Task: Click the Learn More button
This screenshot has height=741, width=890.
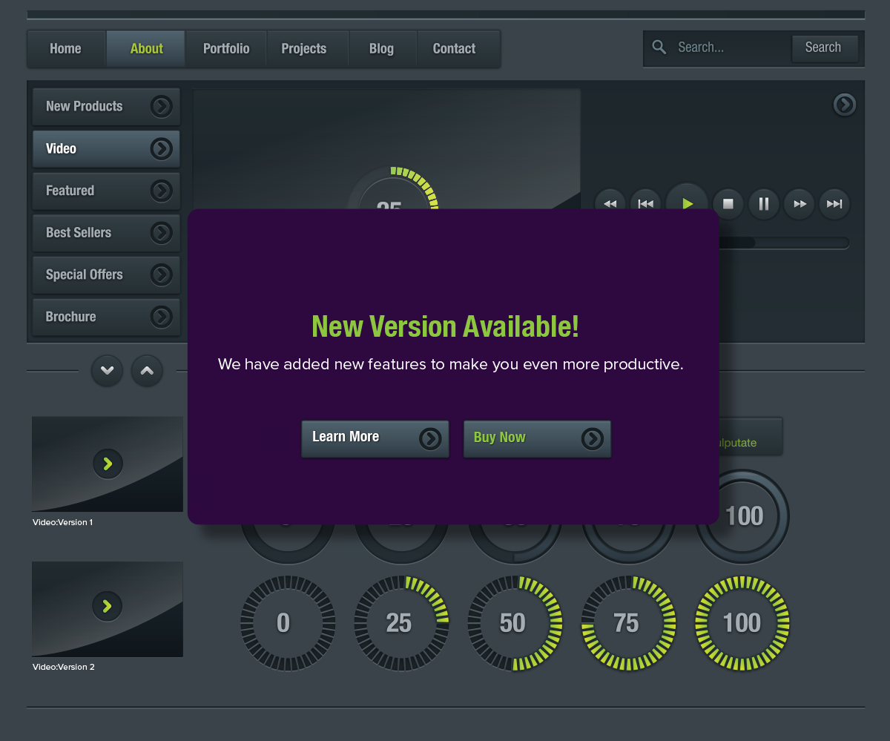Action: point(375,439)
